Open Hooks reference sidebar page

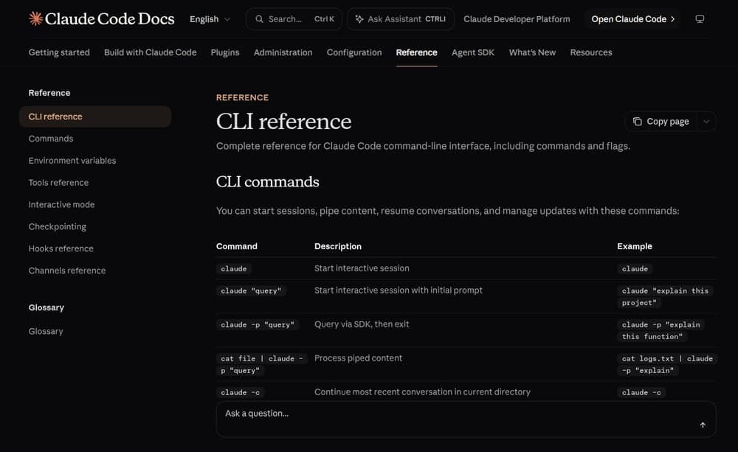[x=61, y=248]
